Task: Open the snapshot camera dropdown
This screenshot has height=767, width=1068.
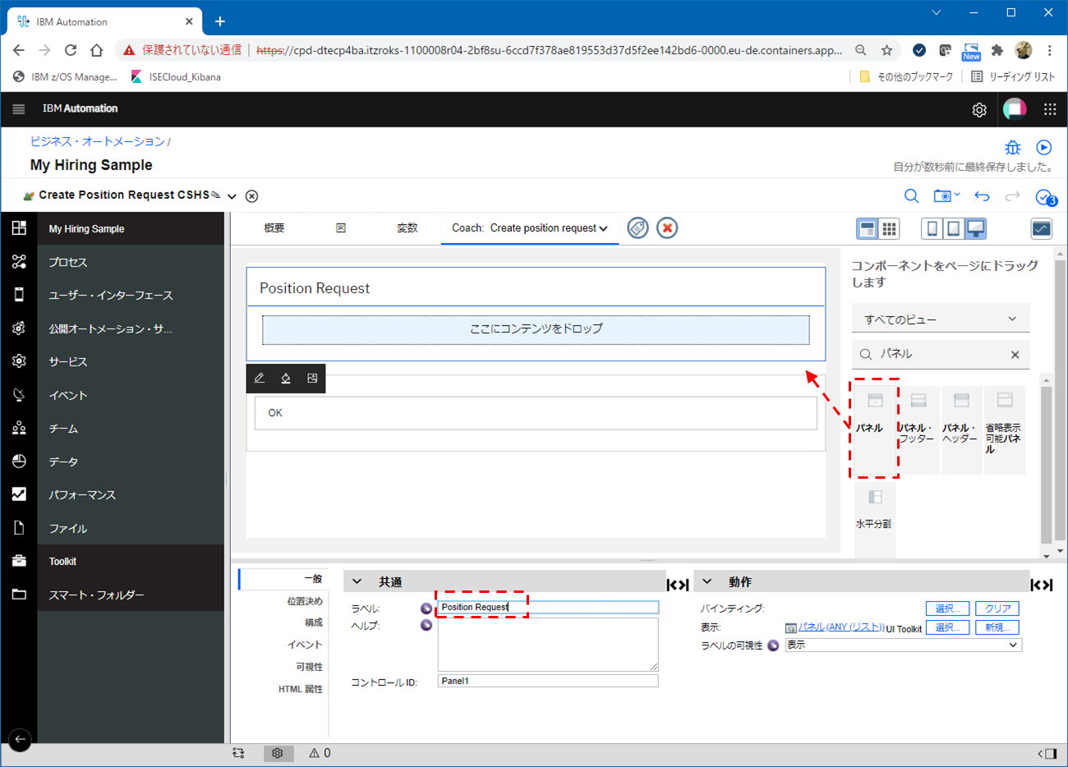Action: [x=946, y=196]
